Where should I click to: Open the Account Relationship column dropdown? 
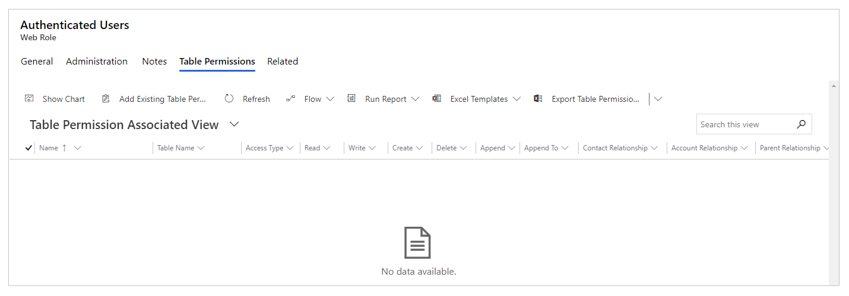point(744,148)
